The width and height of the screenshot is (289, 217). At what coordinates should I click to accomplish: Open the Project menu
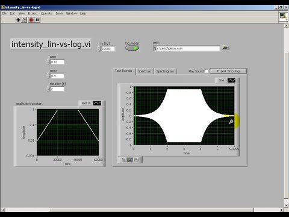pyautogui.click(x=33, y=13)
